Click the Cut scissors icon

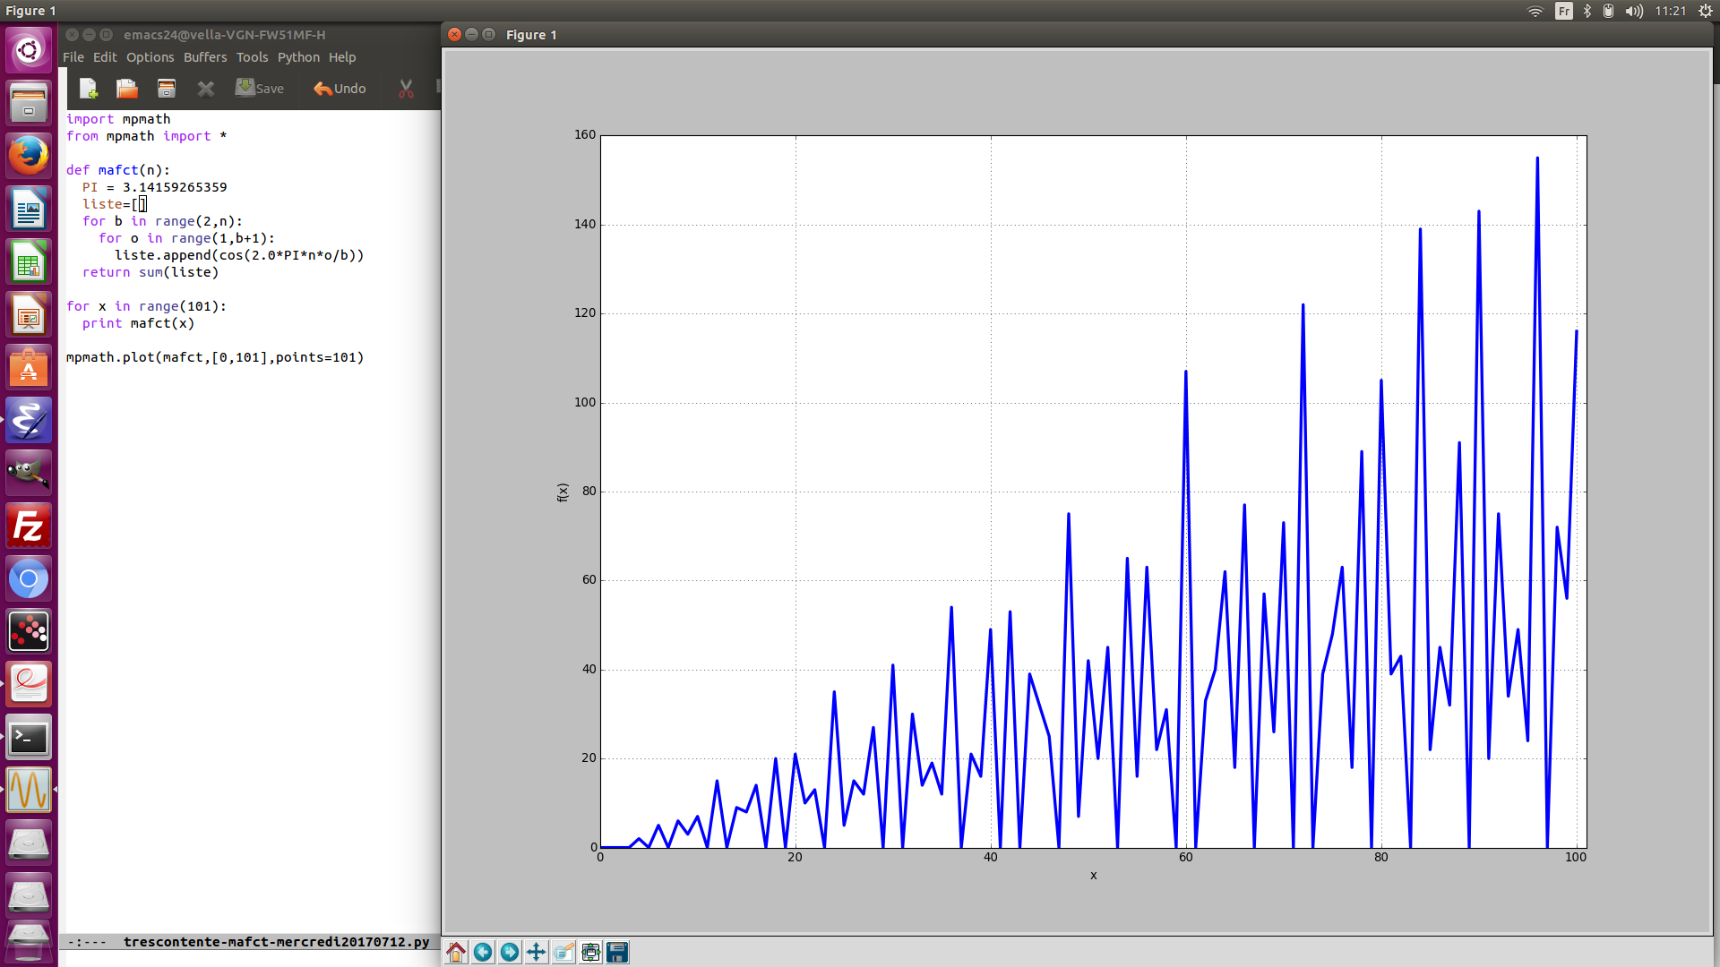(406, 89)
